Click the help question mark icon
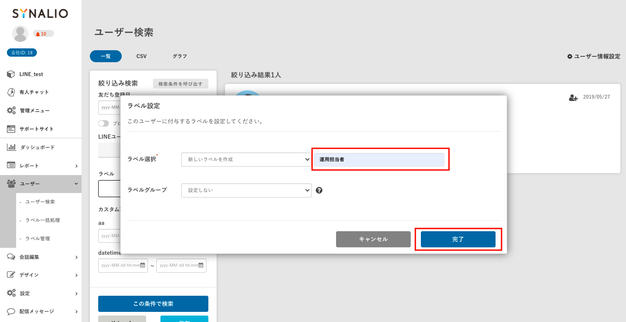626x322 pixels. pos(319,190)
